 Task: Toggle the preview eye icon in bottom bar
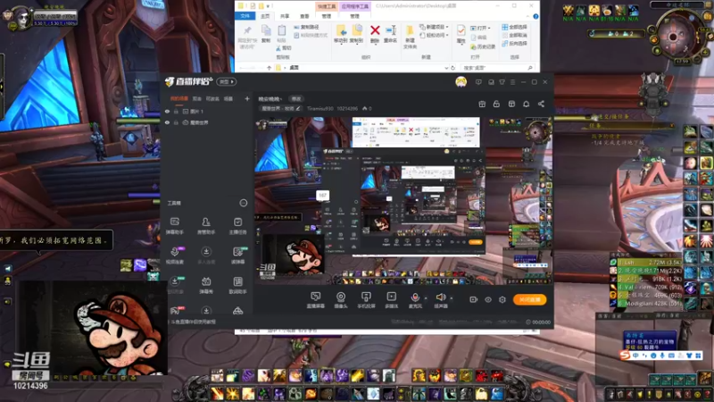(x=488, y=299)
